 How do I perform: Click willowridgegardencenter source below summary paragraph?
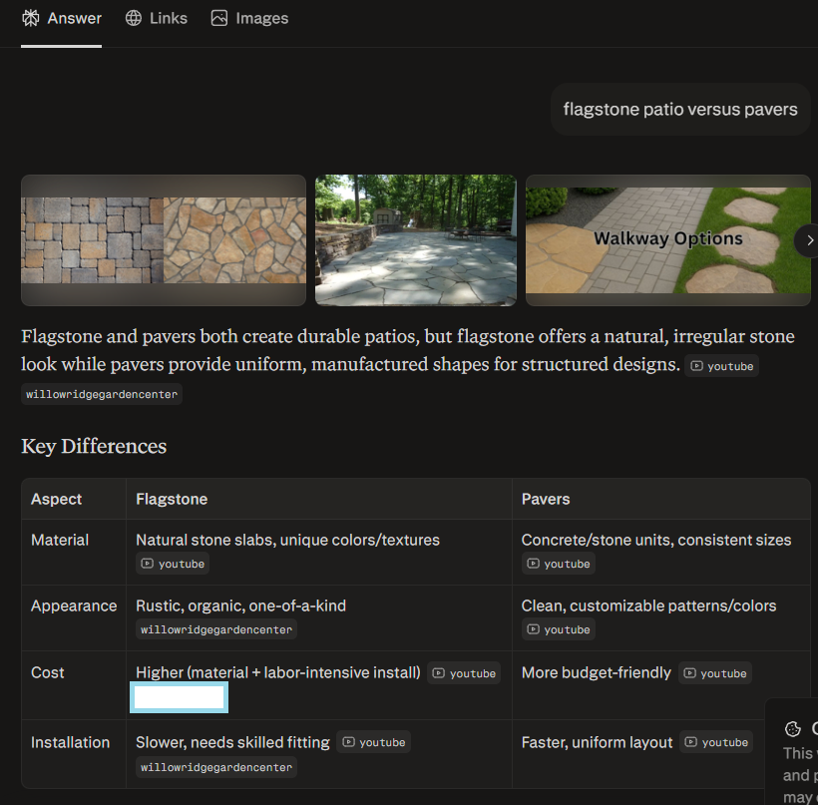click(102, 394)
